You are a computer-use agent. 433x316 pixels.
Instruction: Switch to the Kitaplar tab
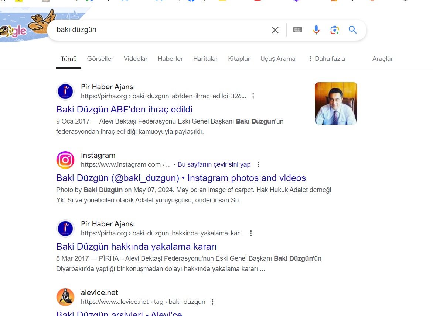pos(239,59)
